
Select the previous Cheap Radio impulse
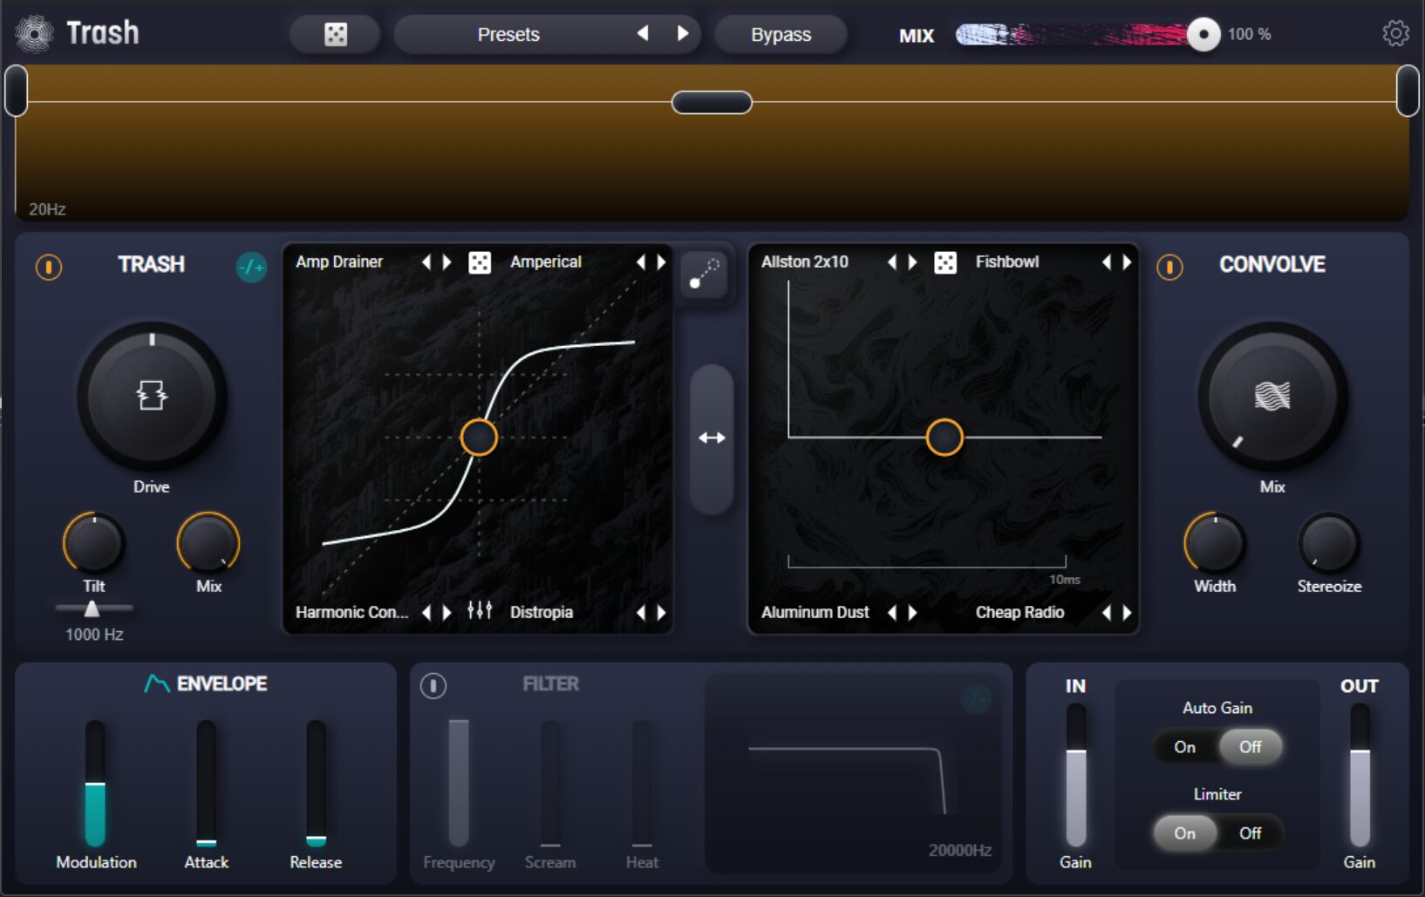pyautogui.click(x=1107, y=613)
